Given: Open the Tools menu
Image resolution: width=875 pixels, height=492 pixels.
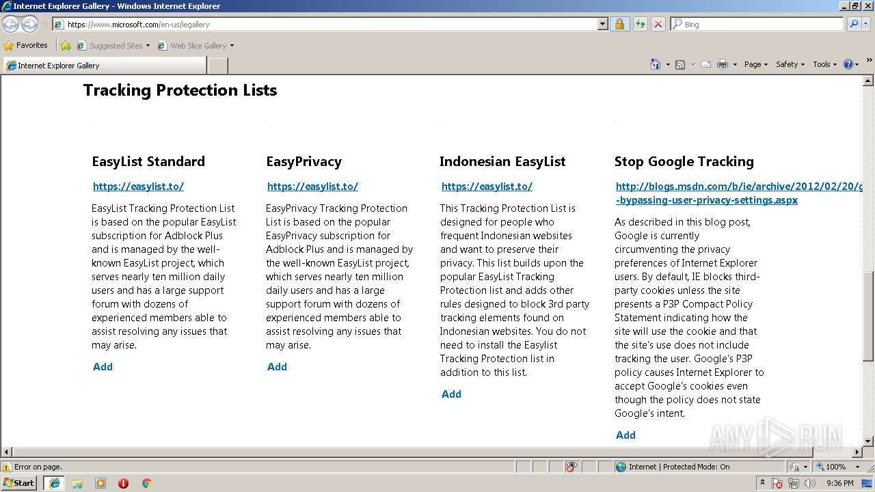Looking at the screenshot, I should [824, 64].
